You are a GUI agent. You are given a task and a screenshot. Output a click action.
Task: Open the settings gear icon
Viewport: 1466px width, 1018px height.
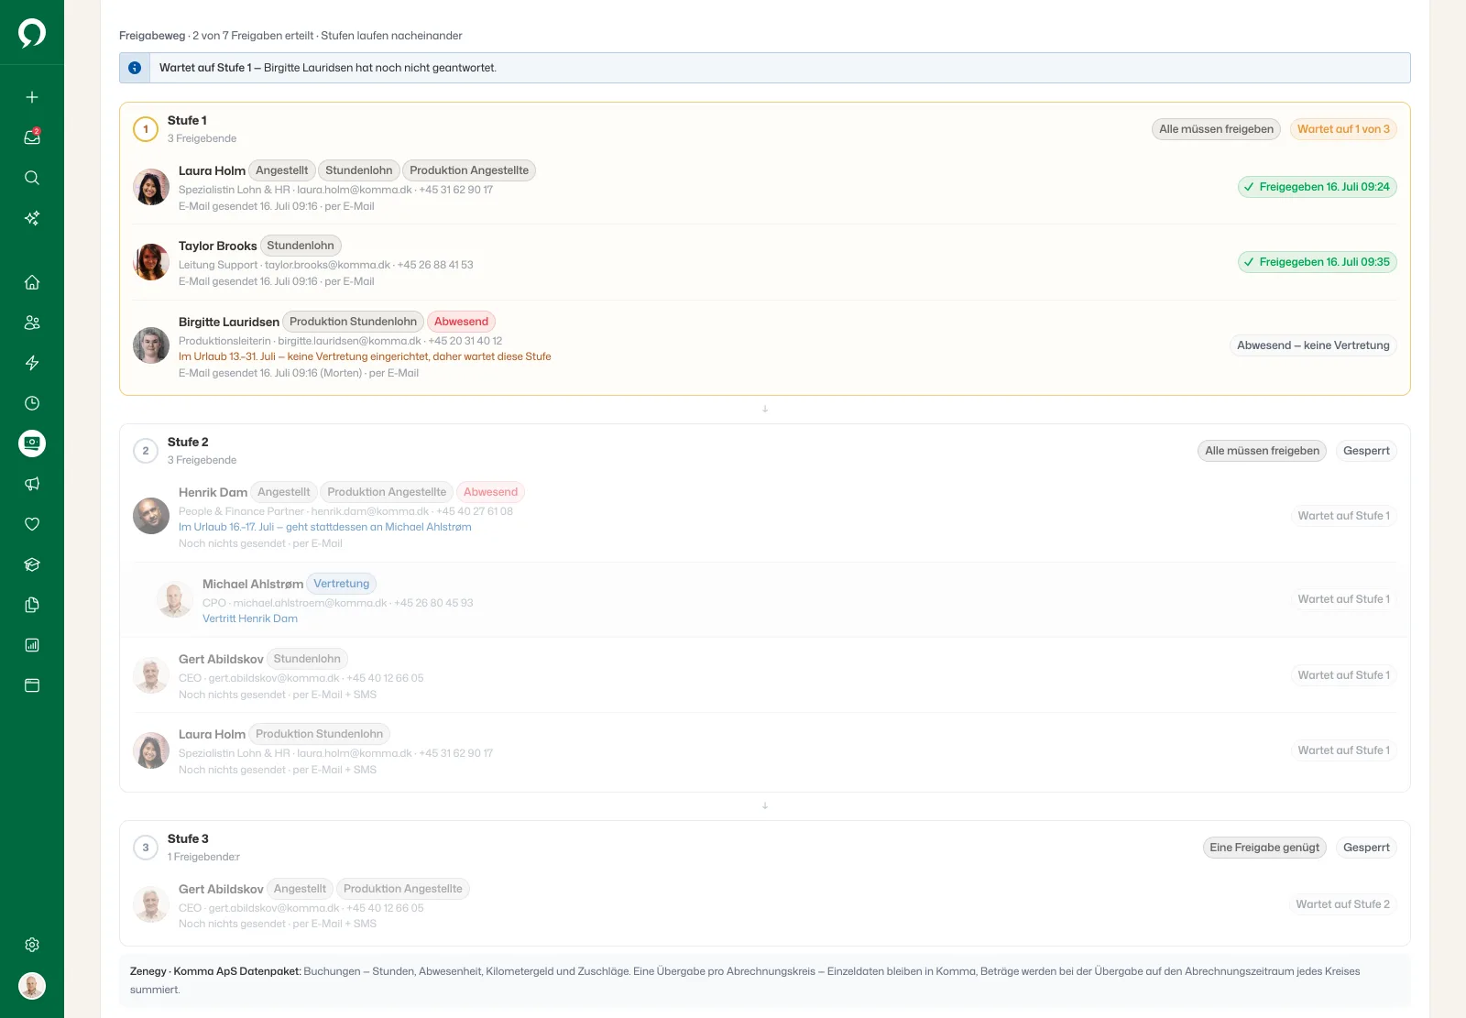pyautogui.click(x=32, y=945)
